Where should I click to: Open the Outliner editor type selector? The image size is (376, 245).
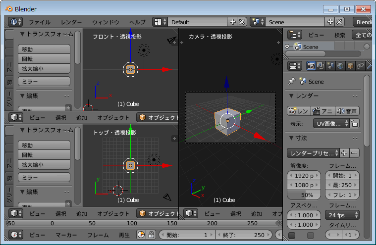pyautogui.click(x=295, y=35)
